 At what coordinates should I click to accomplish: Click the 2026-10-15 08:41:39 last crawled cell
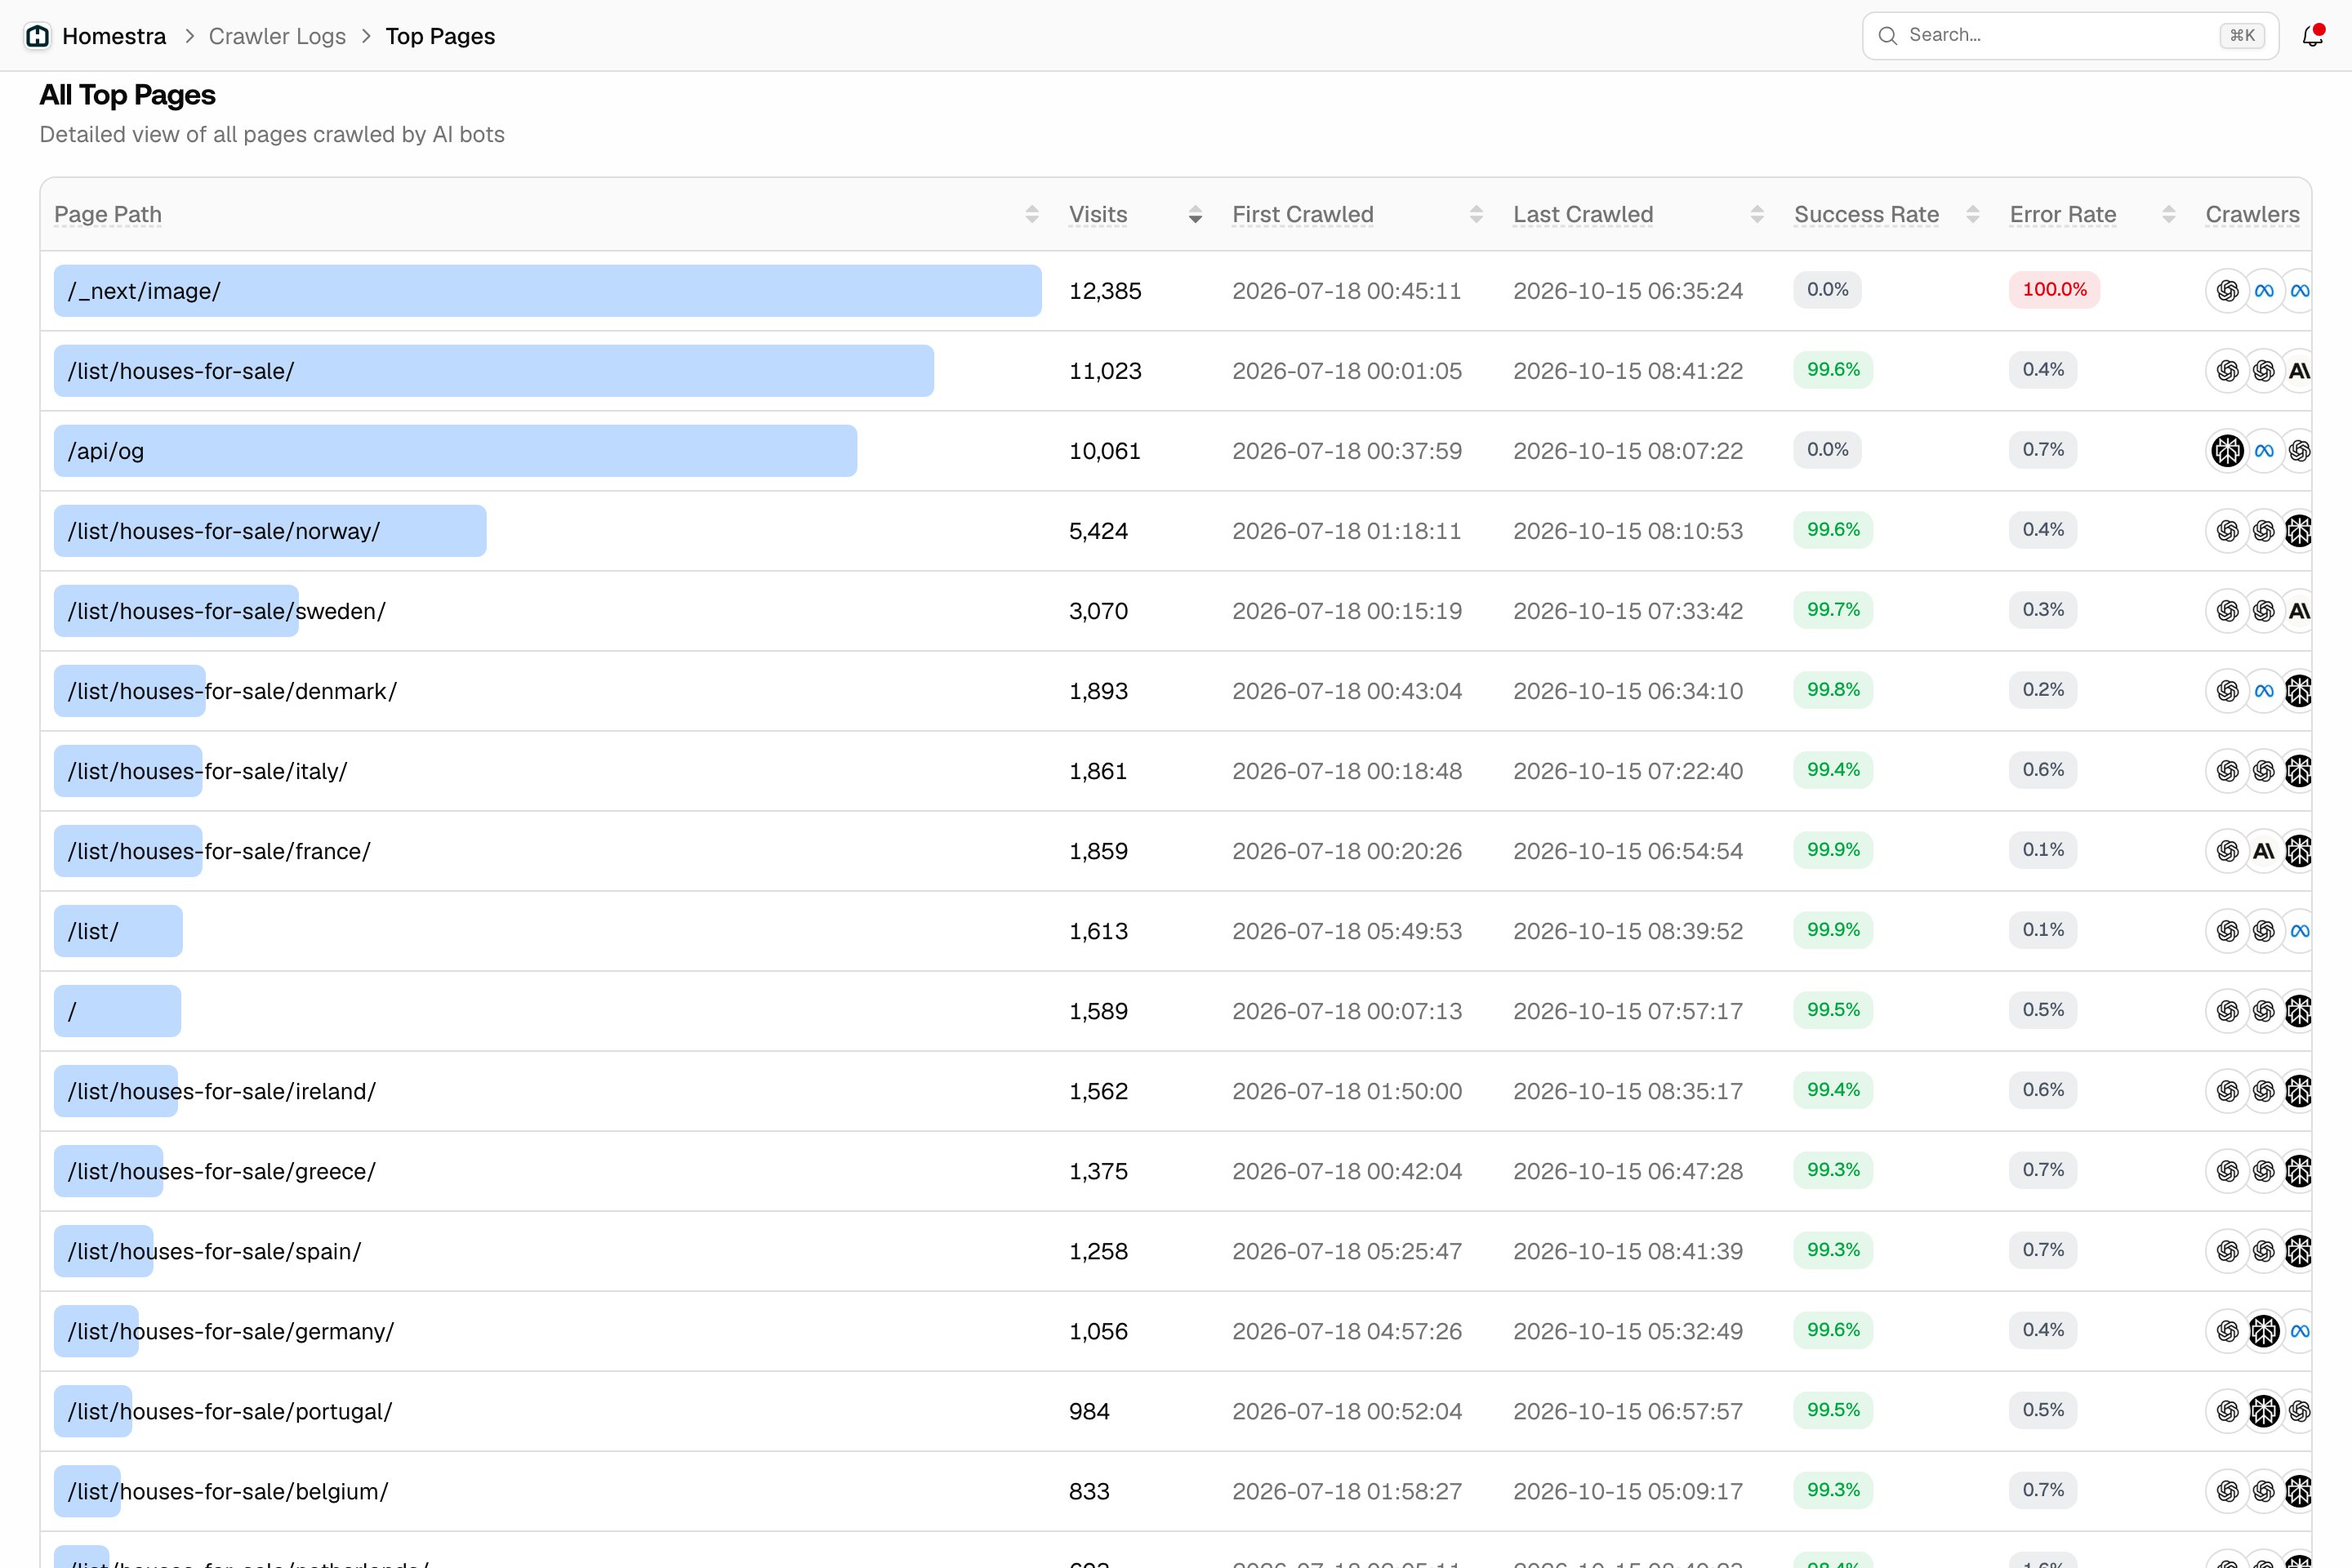[x=1628, y=1251]
